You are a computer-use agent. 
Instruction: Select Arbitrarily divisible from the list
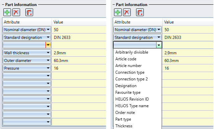[132, 52]
